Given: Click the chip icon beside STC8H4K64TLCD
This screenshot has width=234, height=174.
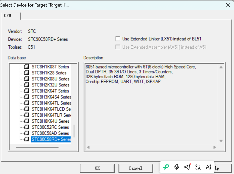Looking at the screenshot, I should pos(27,109).
